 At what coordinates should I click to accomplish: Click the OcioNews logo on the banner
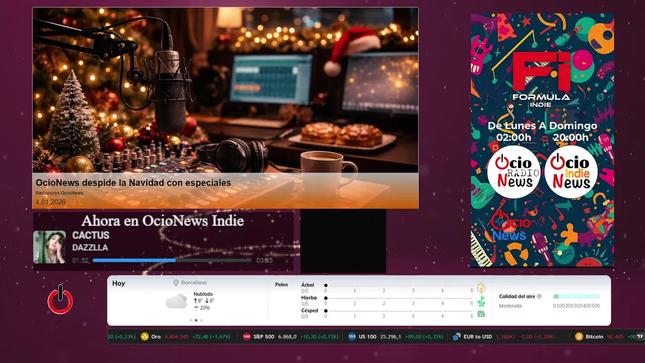511,226
